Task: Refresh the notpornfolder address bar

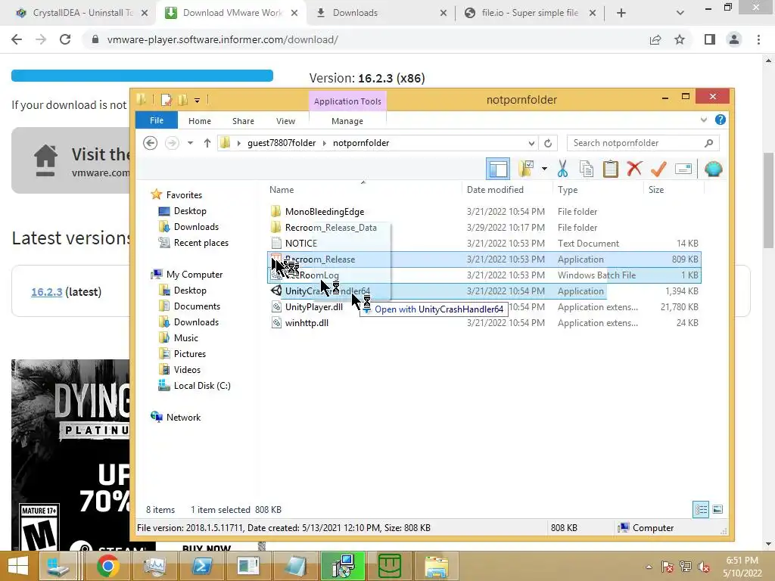Action: [548, 143]
